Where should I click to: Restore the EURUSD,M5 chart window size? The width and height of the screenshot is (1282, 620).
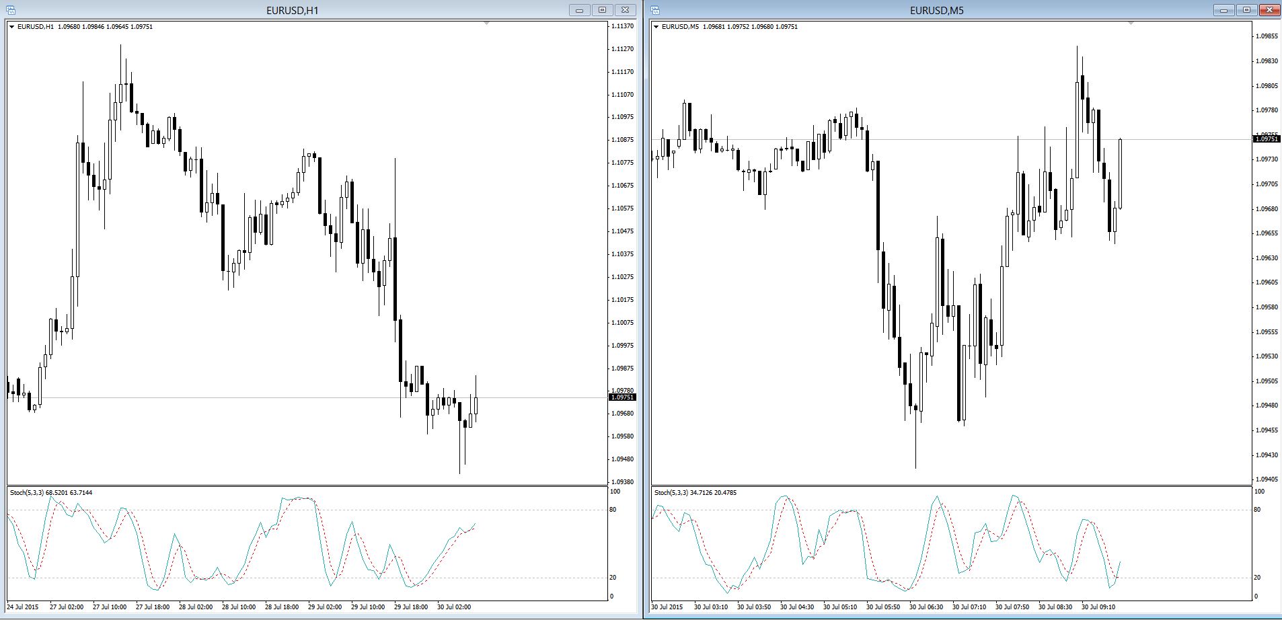(1246, 10)
